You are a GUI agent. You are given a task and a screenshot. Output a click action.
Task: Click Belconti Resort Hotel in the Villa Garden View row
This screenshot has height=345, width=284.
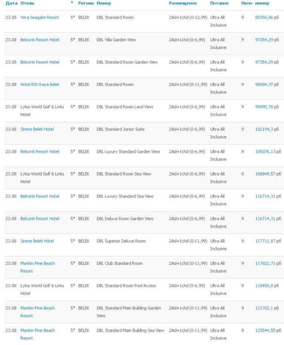pyautogui.click(x=40, y=40)
